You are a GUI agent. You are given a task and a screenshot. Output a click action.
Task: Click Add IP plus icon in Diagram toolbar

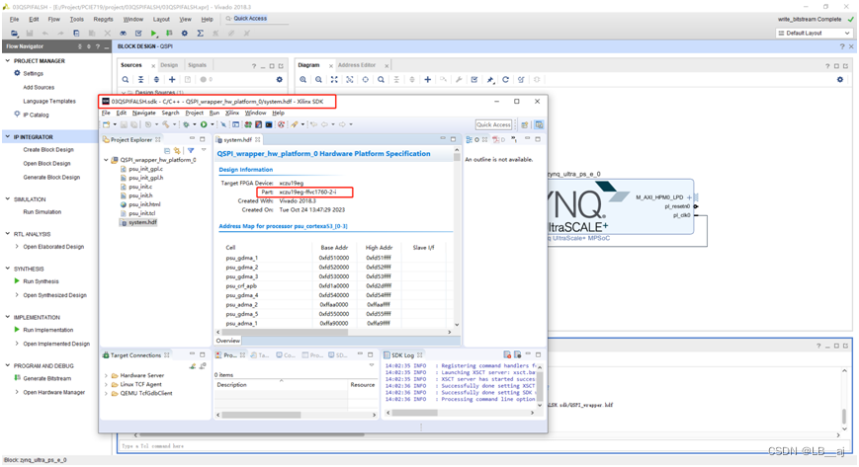[x=427, y=79]
